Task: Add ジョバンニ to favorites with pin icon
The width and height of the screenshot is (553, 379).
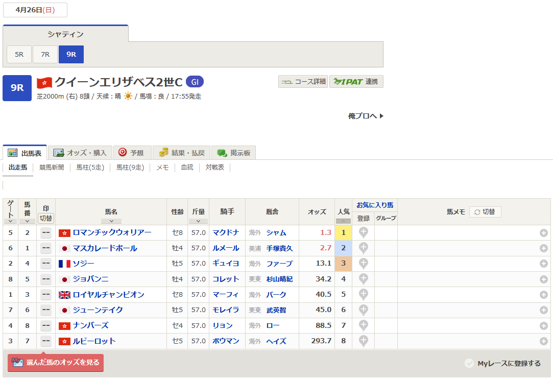Action: [x=363, y=279]
